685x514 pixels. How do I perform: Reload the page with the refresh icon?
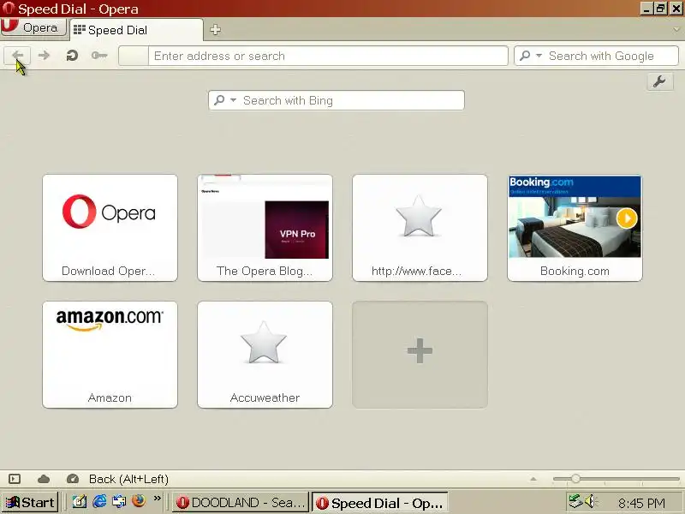[72, 56]
